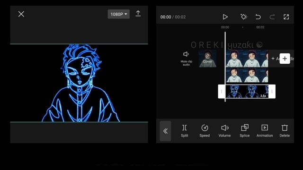Click the right trim handle of selected clip
Image resolution: width=303 pixels, height=170 pixels.
click(272, 91)
